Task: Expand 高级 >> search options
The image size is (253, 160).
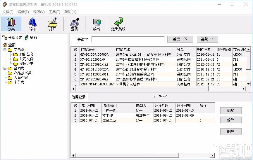Action: [x=207, y=39]
